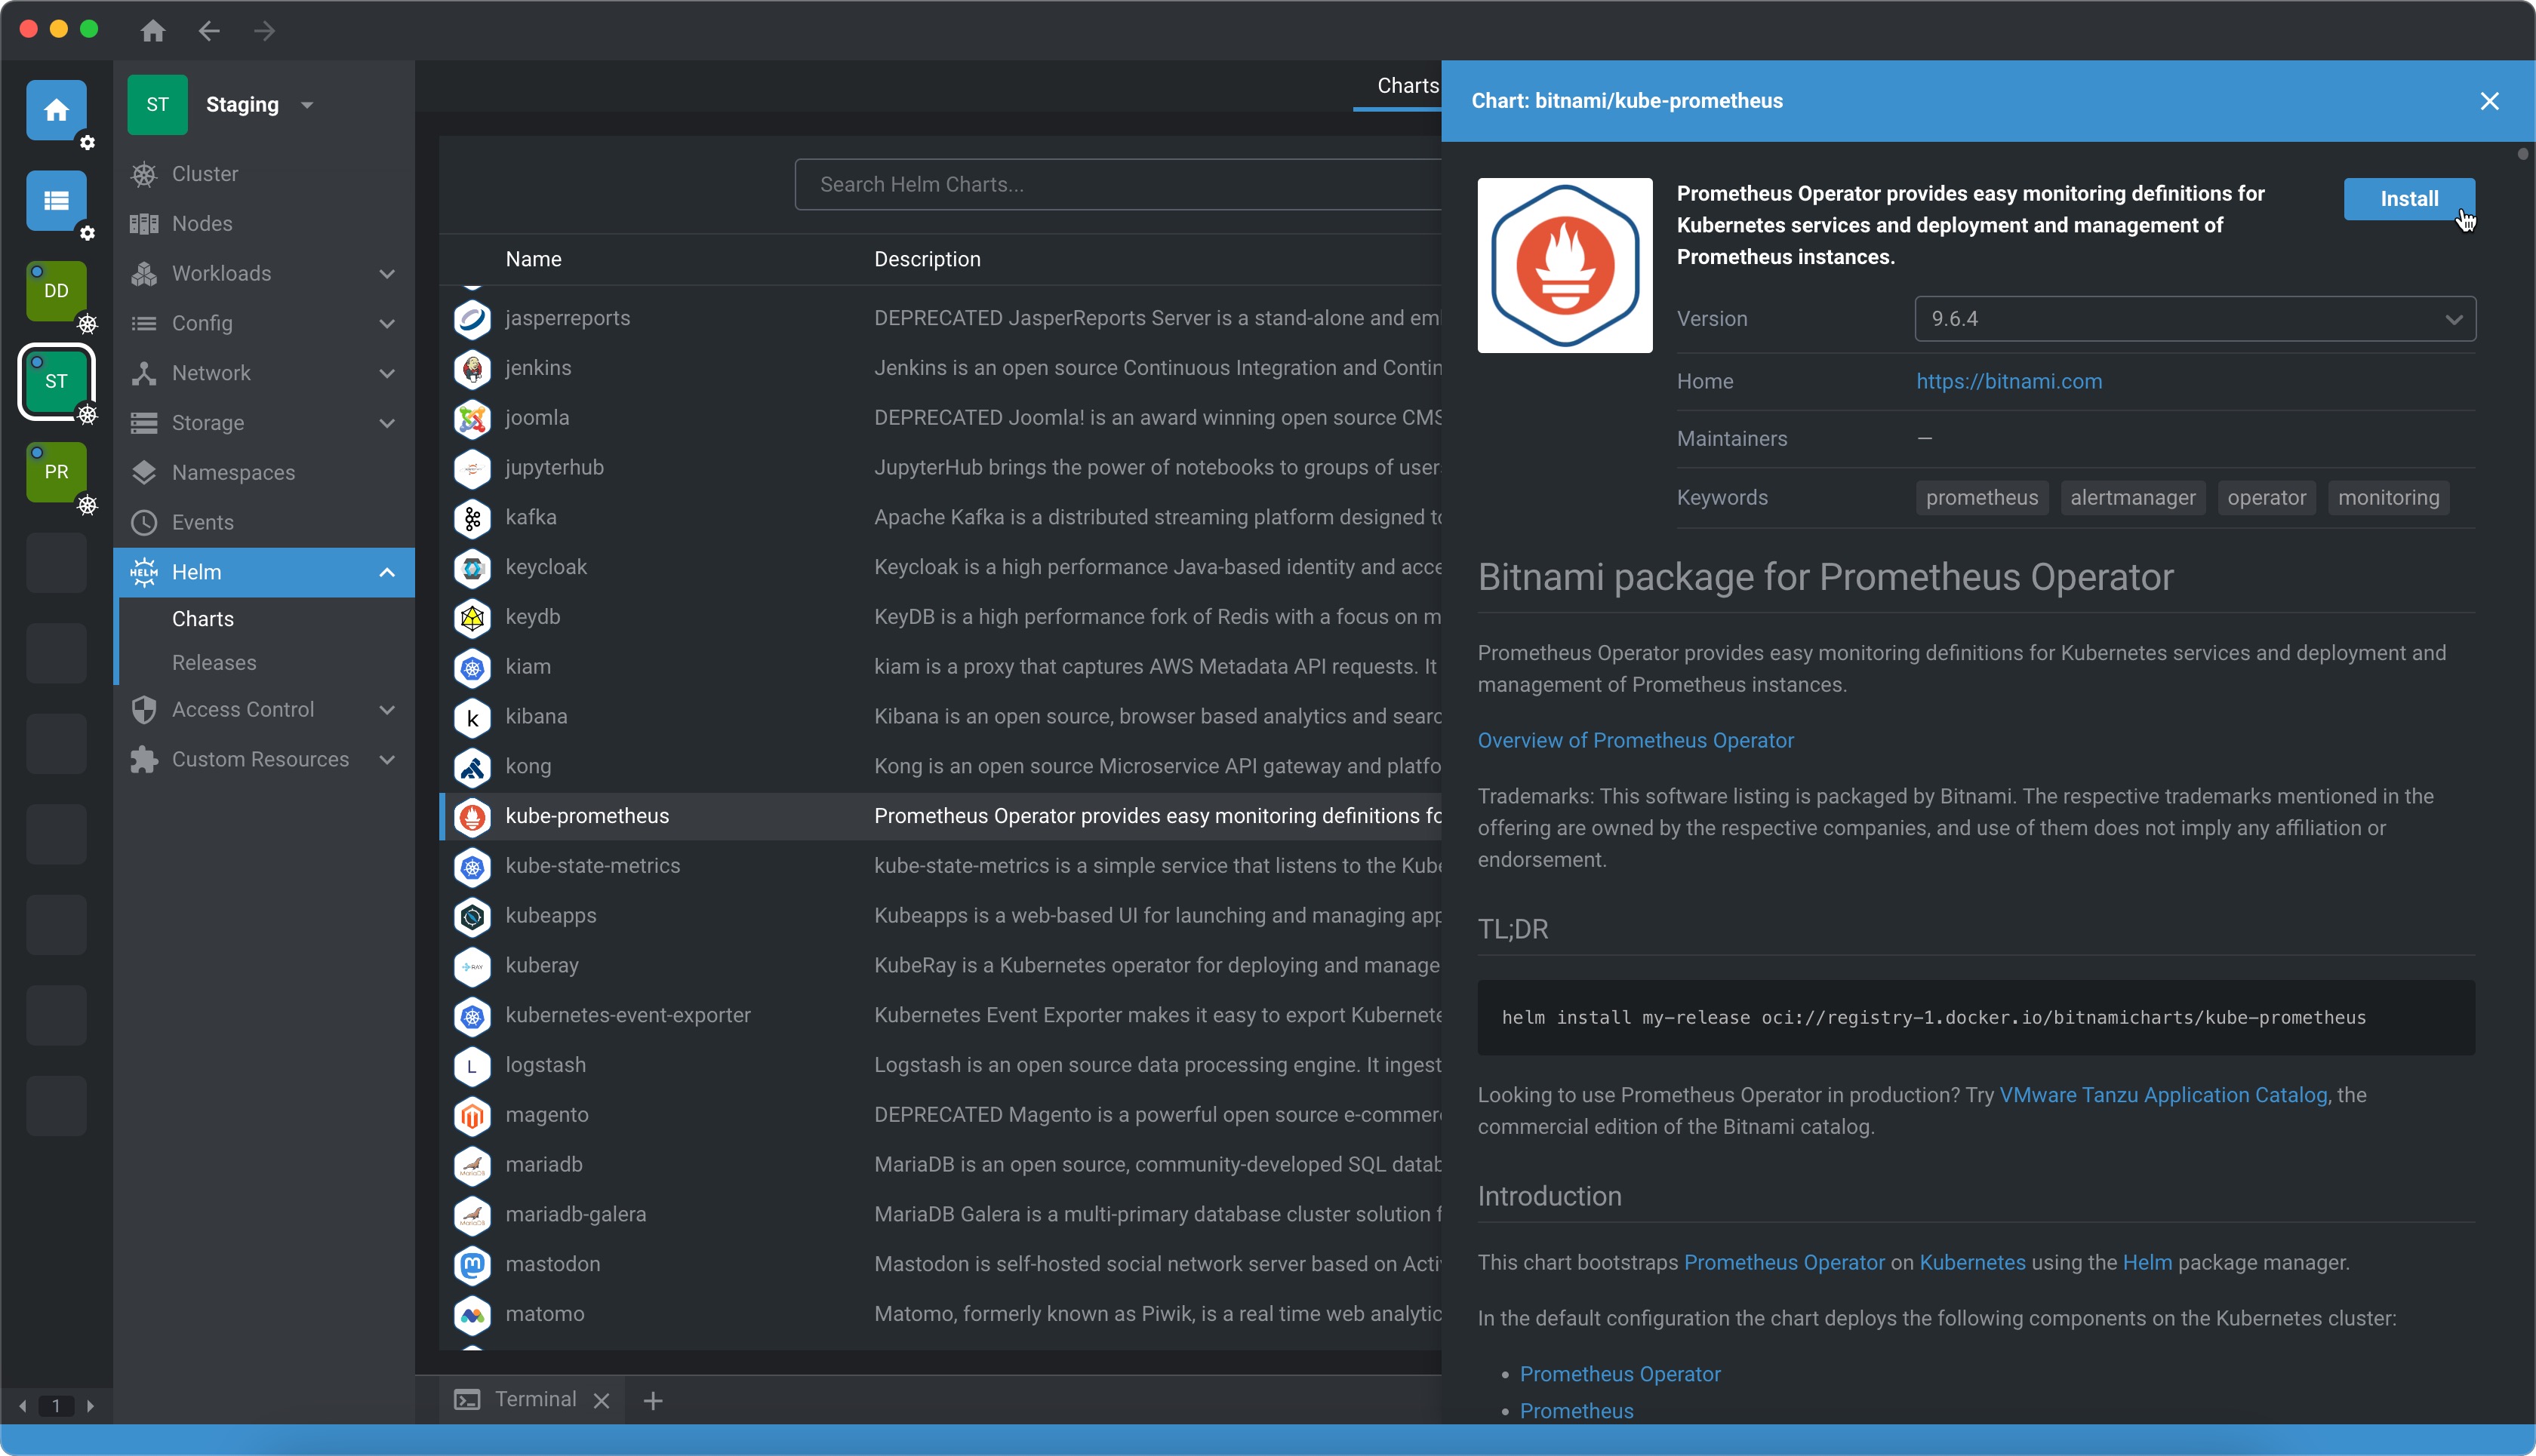Image resolution: width=2536 pixels, height=1456 pixels.
Task: Go back with the left arrow
Action: 208,31
